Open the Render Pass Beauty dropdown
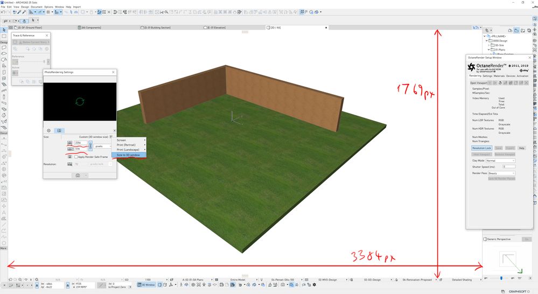Screen dimensions: 538x294 point(501,173)
